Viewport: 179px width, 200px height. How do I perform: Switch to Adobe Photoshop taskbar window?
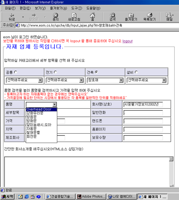tap(91, 196)
